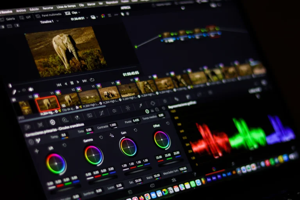This screenshot has height=200, width=300.
Task: Reset the Lift wheel
Action: [64, 145]
